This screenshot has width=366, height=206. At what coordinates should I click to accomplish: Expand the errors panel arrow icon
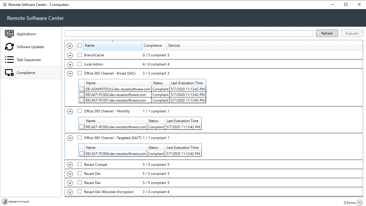[x=360, y=202]
